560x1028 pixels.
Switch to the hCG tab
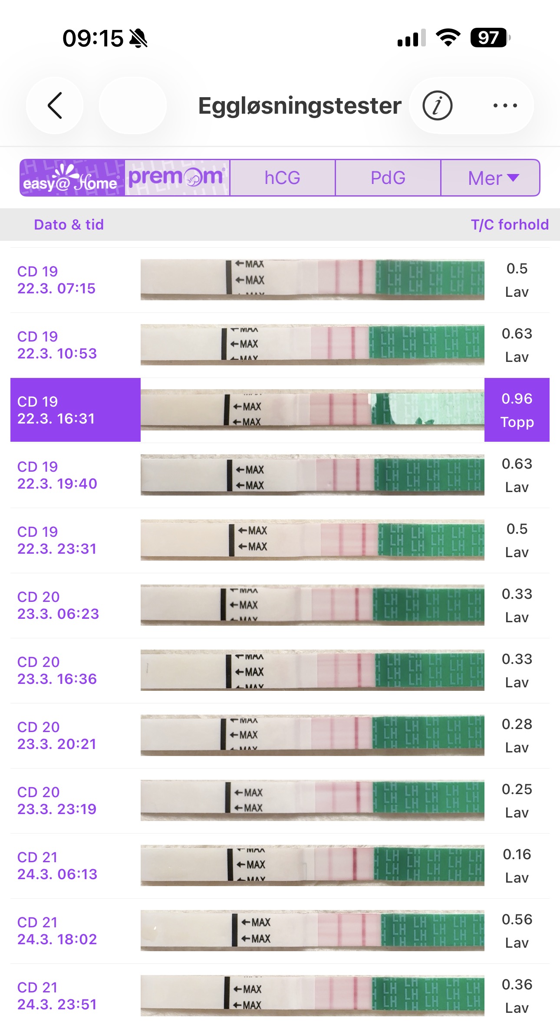(282, 178)
